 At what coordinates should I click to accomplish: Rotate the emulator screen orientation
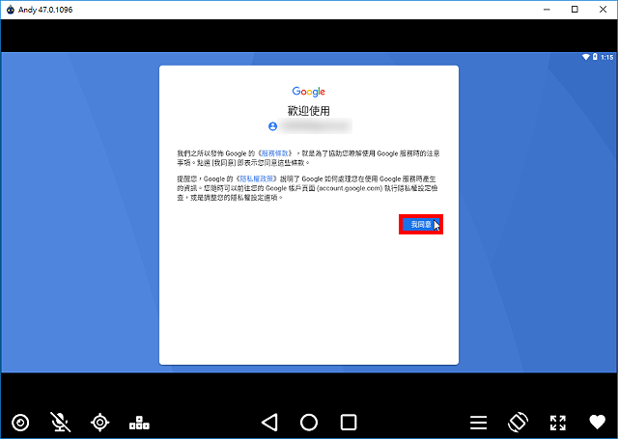point(518,422)
